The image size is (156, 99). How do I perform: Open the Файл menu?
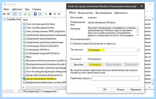[x=6, y=9]
